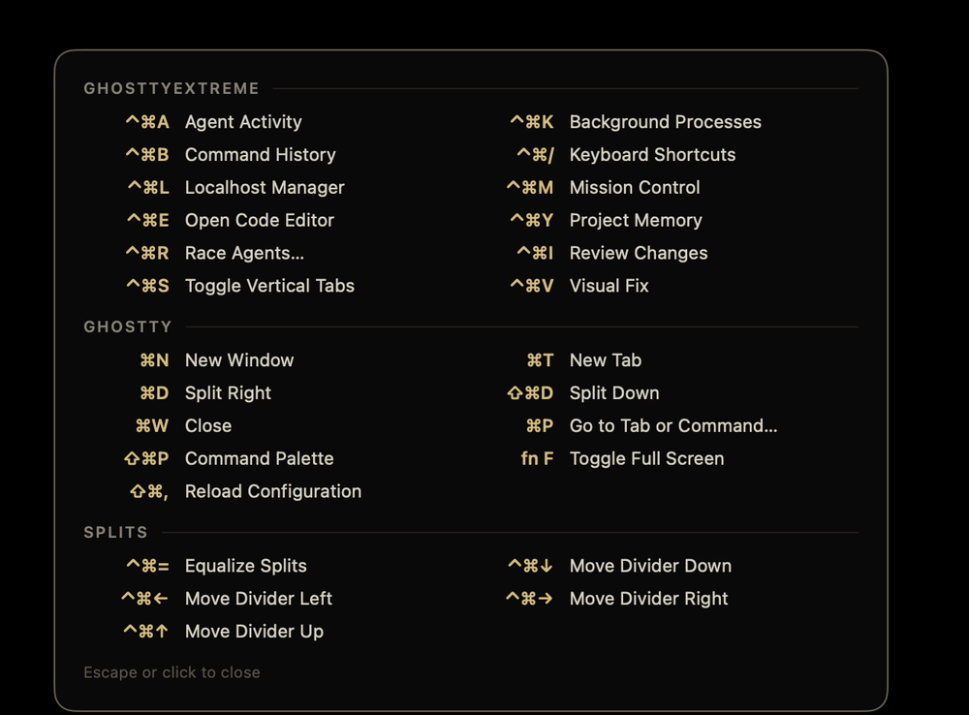Select the Equalize Splits entry
This screenshot has width=969, height=715.
[x=216, y=566]
